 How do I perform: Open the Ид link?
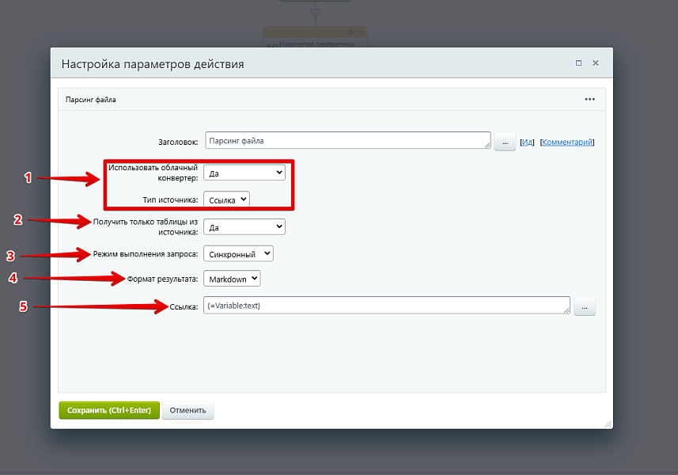527,142
